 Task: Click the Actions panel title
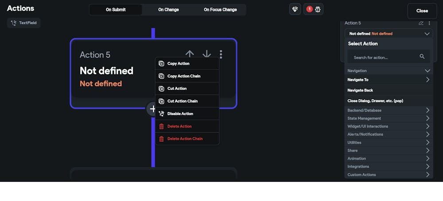(21, 8)
